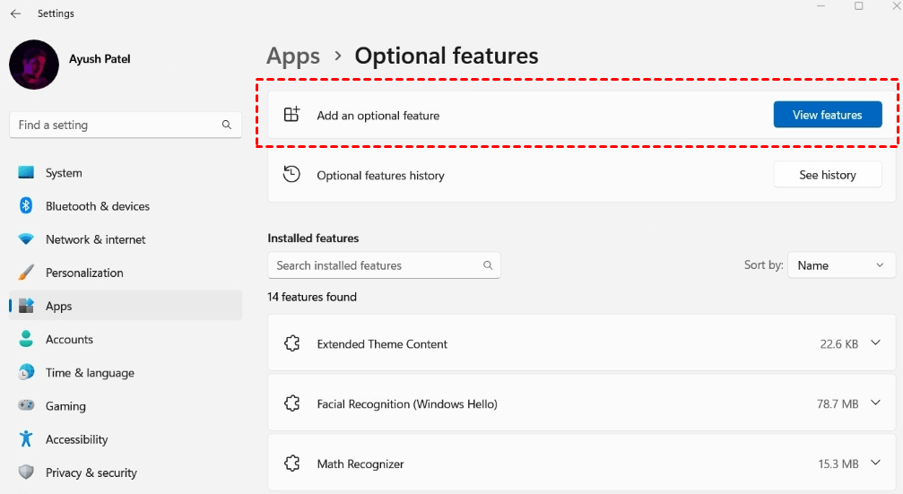Click the Gaming controller icon
The height and width of the screenshot is (494, 903).
pyautogui.click(x=26, y=406)
